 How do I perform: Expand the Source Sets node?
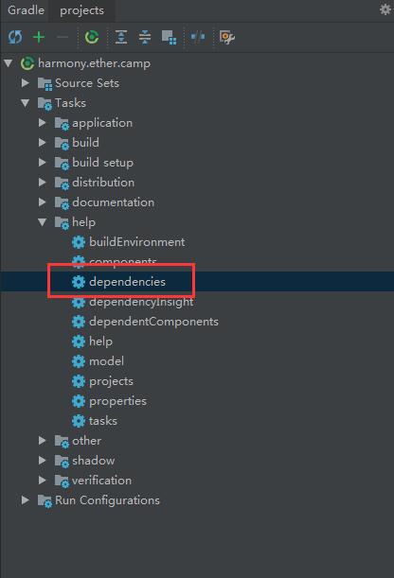[x=25, y=82]
